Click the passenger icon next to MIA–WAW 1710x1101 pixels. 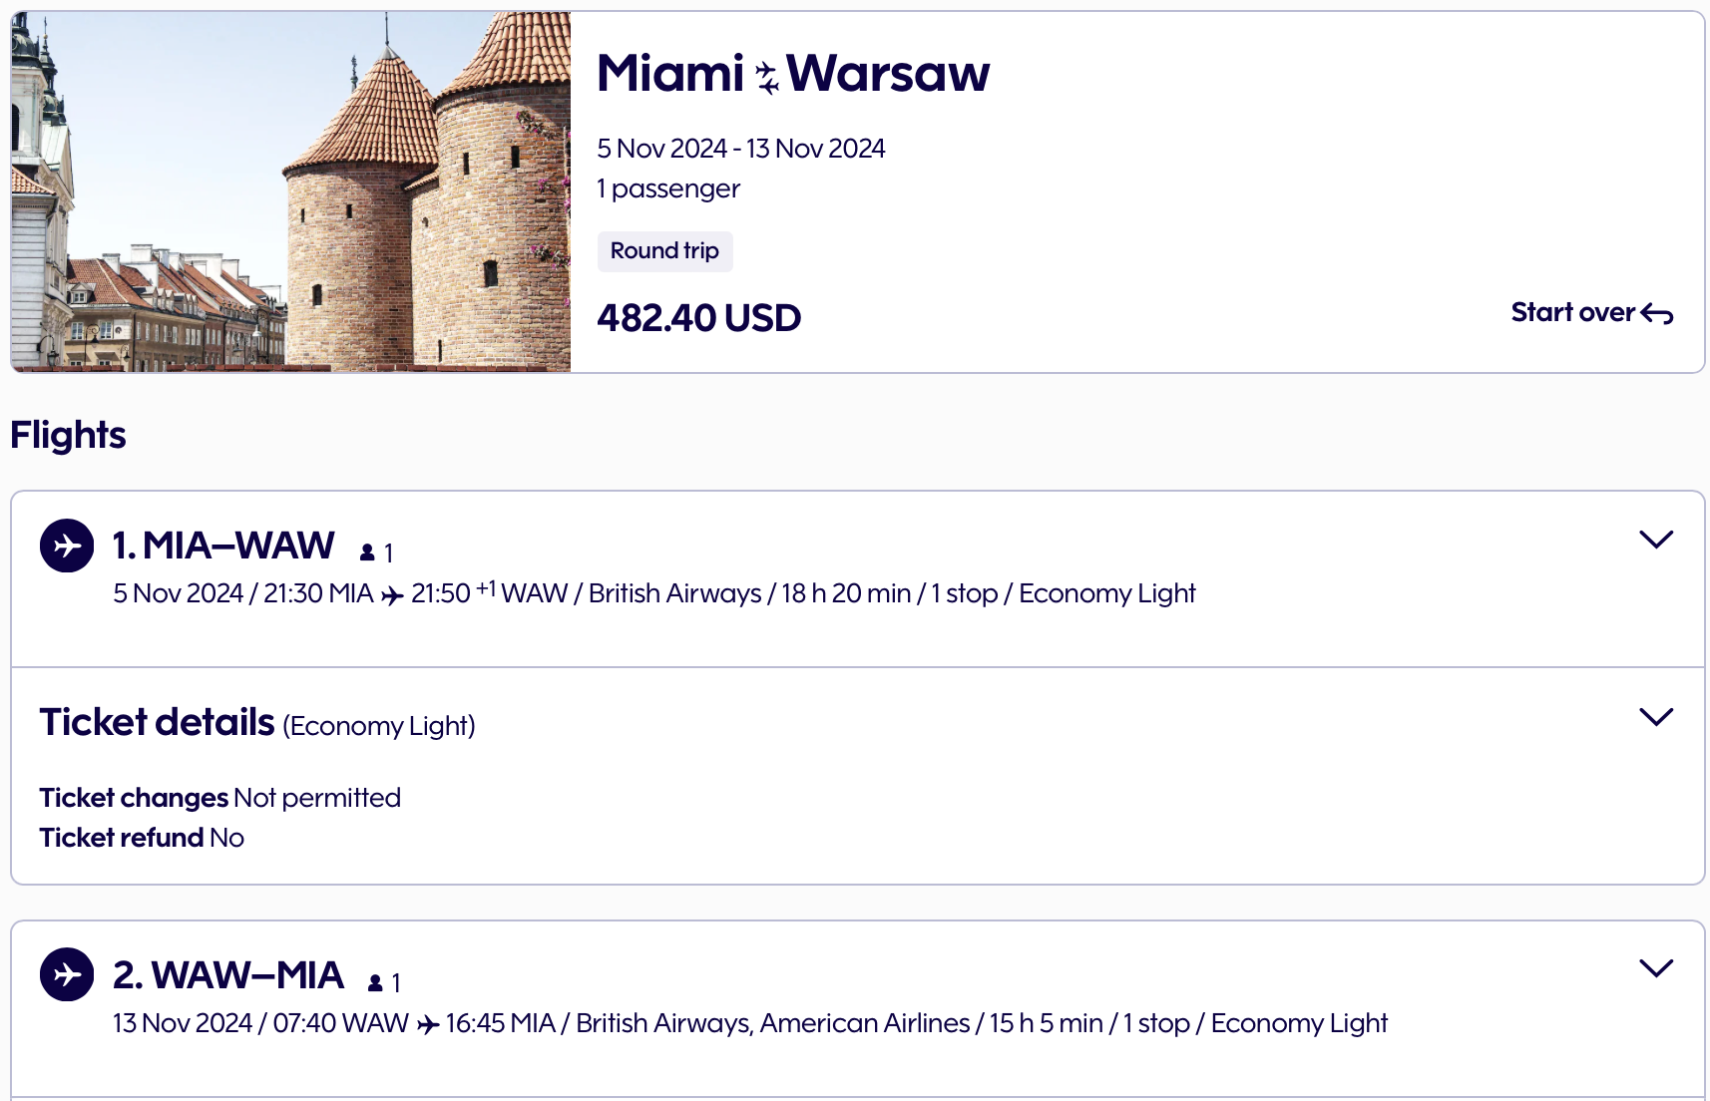[x=367, y=552]
